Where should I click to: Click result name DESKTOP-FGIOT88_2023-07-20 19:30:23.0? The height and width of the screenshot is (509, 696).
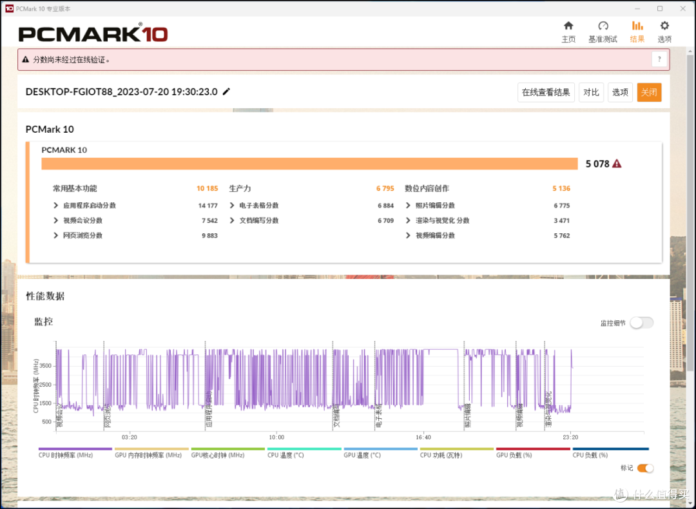point(122,92)
